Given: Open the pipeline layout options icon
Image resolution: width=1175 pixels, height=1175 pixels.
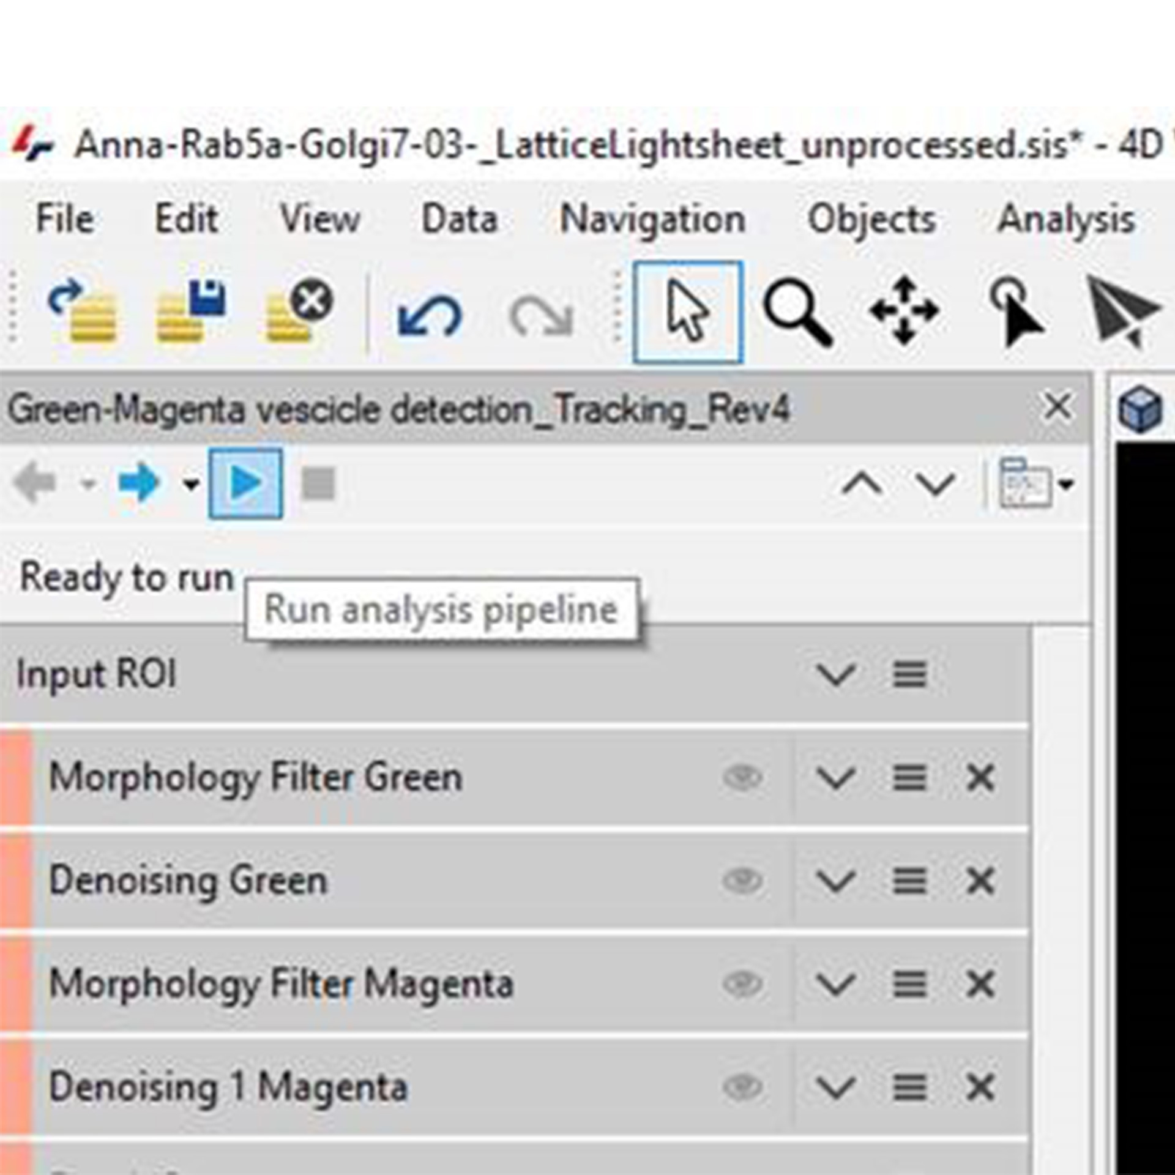Looking at the screenshot, I should coord(1025,483).
